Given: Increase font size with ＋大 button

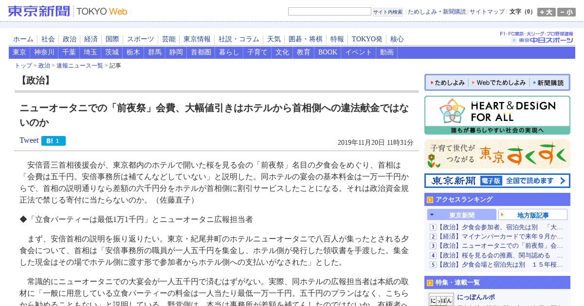Looking at the screenshot, I should [547, 12].
